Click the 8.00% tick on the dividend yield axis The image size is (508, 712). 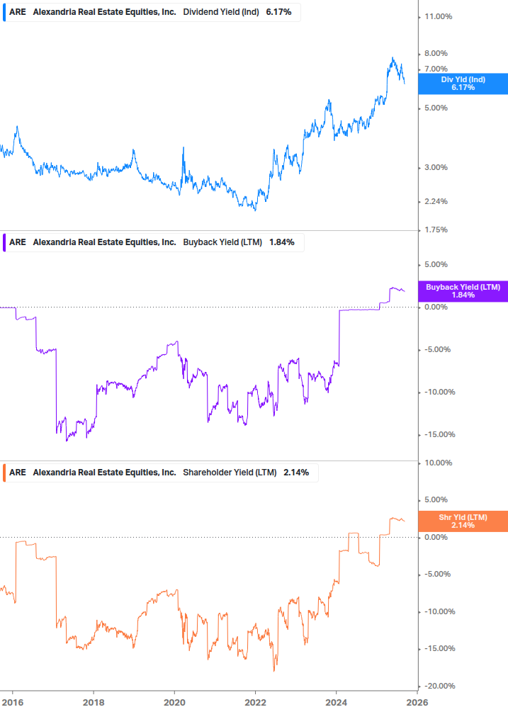[436, 54]
